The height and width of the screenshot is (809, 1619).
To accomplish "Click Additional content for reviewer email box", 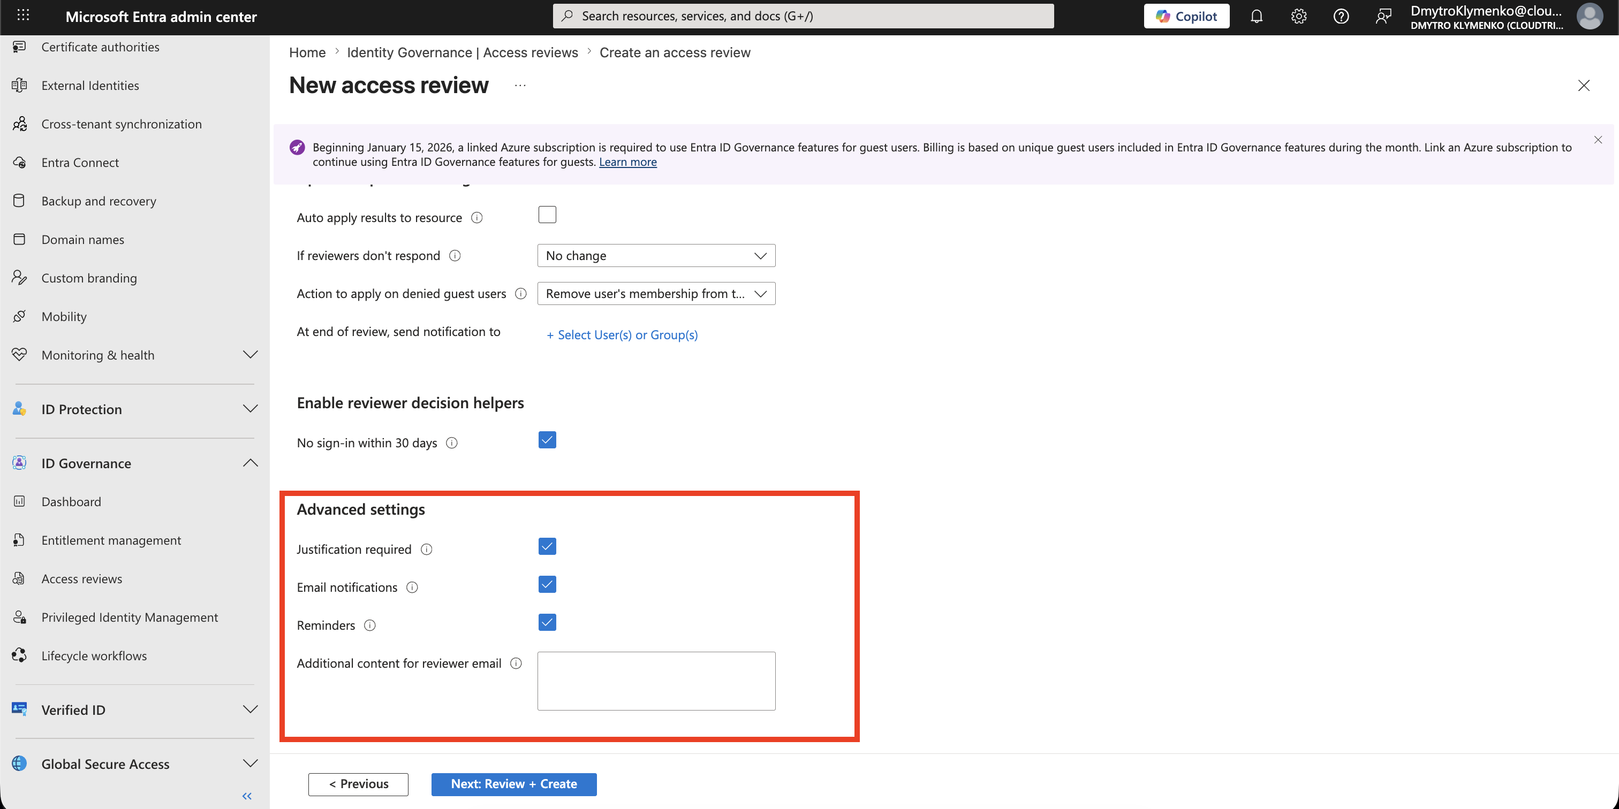I will point(656,681).
